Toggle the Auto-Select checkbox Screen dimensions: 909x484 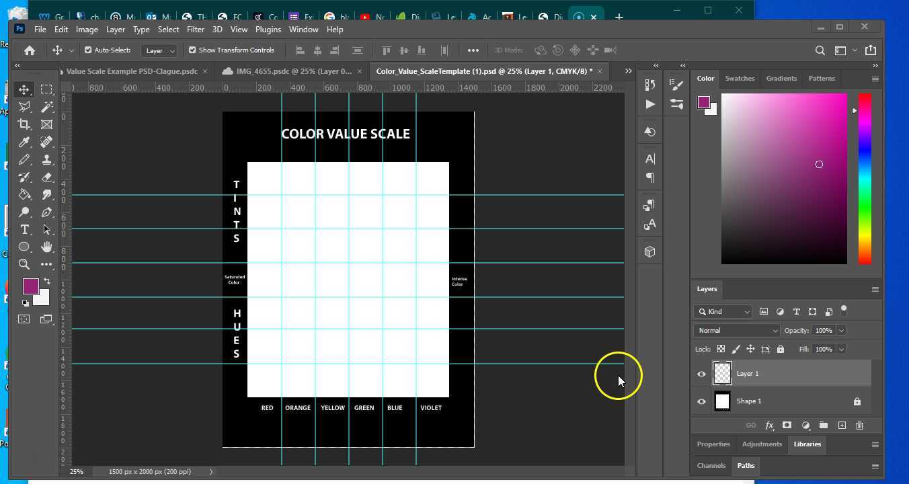coord(88,50)
